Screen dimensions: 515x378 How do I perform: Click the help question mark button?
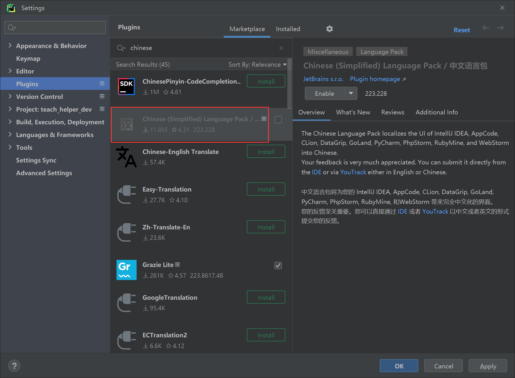(x=14, y=366)
